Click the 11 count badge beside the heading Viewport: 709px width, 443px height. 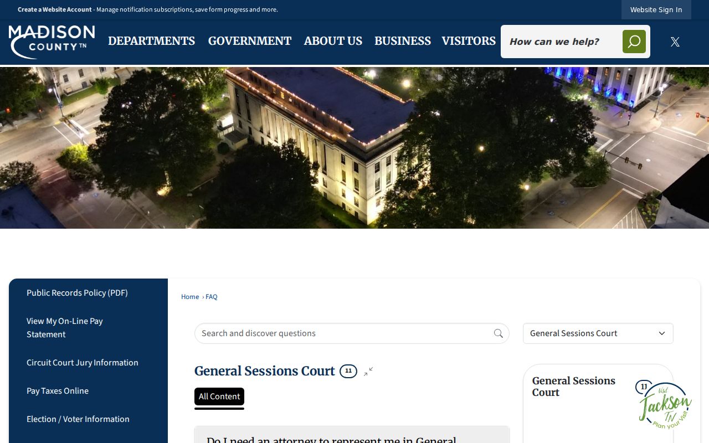[348, 371]
